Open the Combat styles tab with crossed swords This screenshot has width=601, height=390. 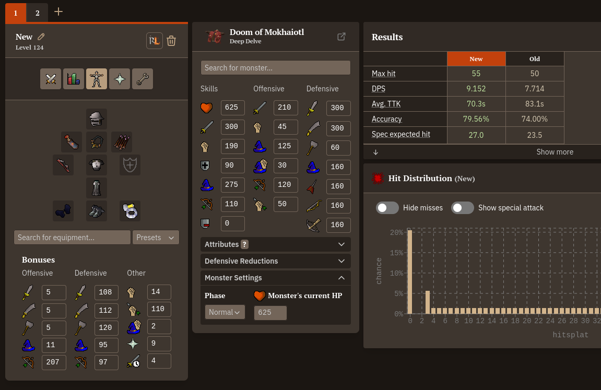[x=51, y=79]
